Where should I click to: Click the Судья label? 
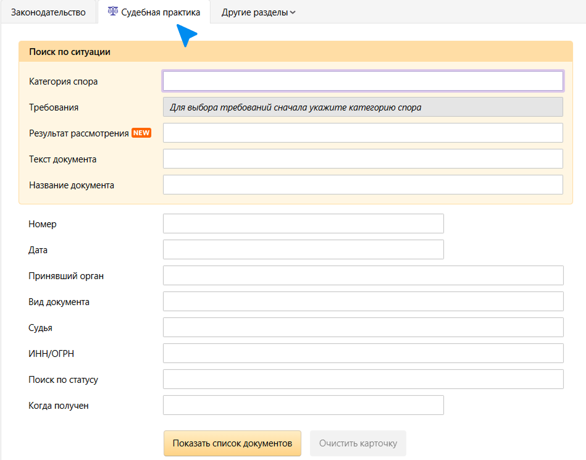[x=40, y=328]
